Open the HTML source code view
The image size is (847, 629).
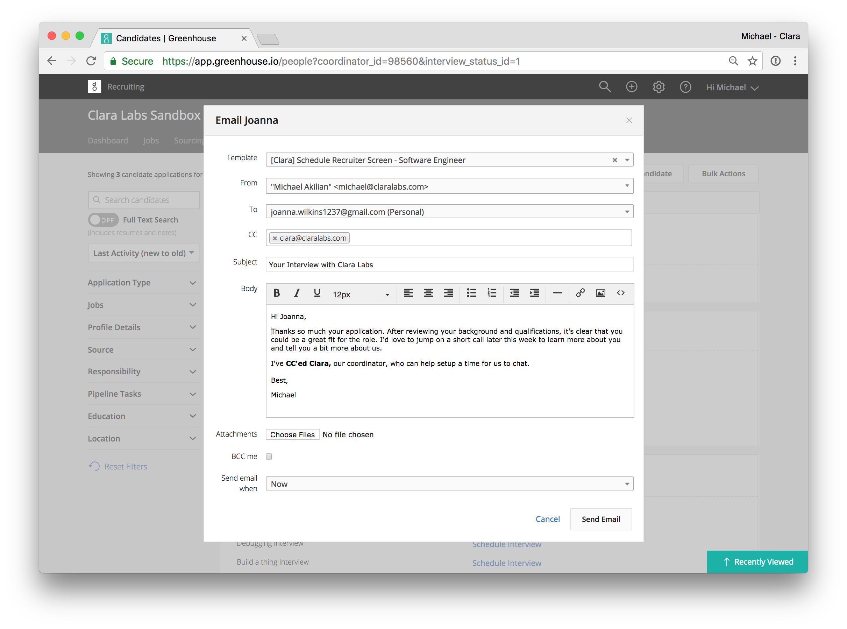(621, 293)
